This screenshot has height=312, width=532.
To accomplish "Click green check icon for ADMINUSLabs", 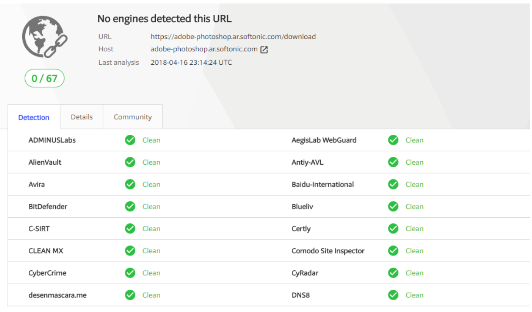I will point(130,140).
